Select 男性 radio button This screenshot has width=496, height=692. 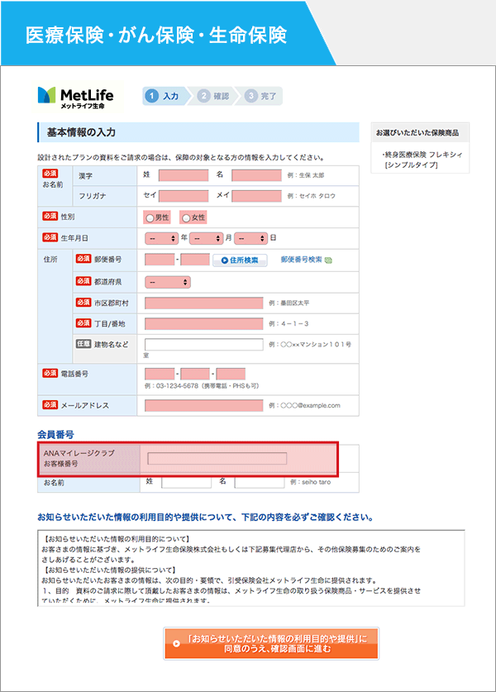[x=150, y=218]
